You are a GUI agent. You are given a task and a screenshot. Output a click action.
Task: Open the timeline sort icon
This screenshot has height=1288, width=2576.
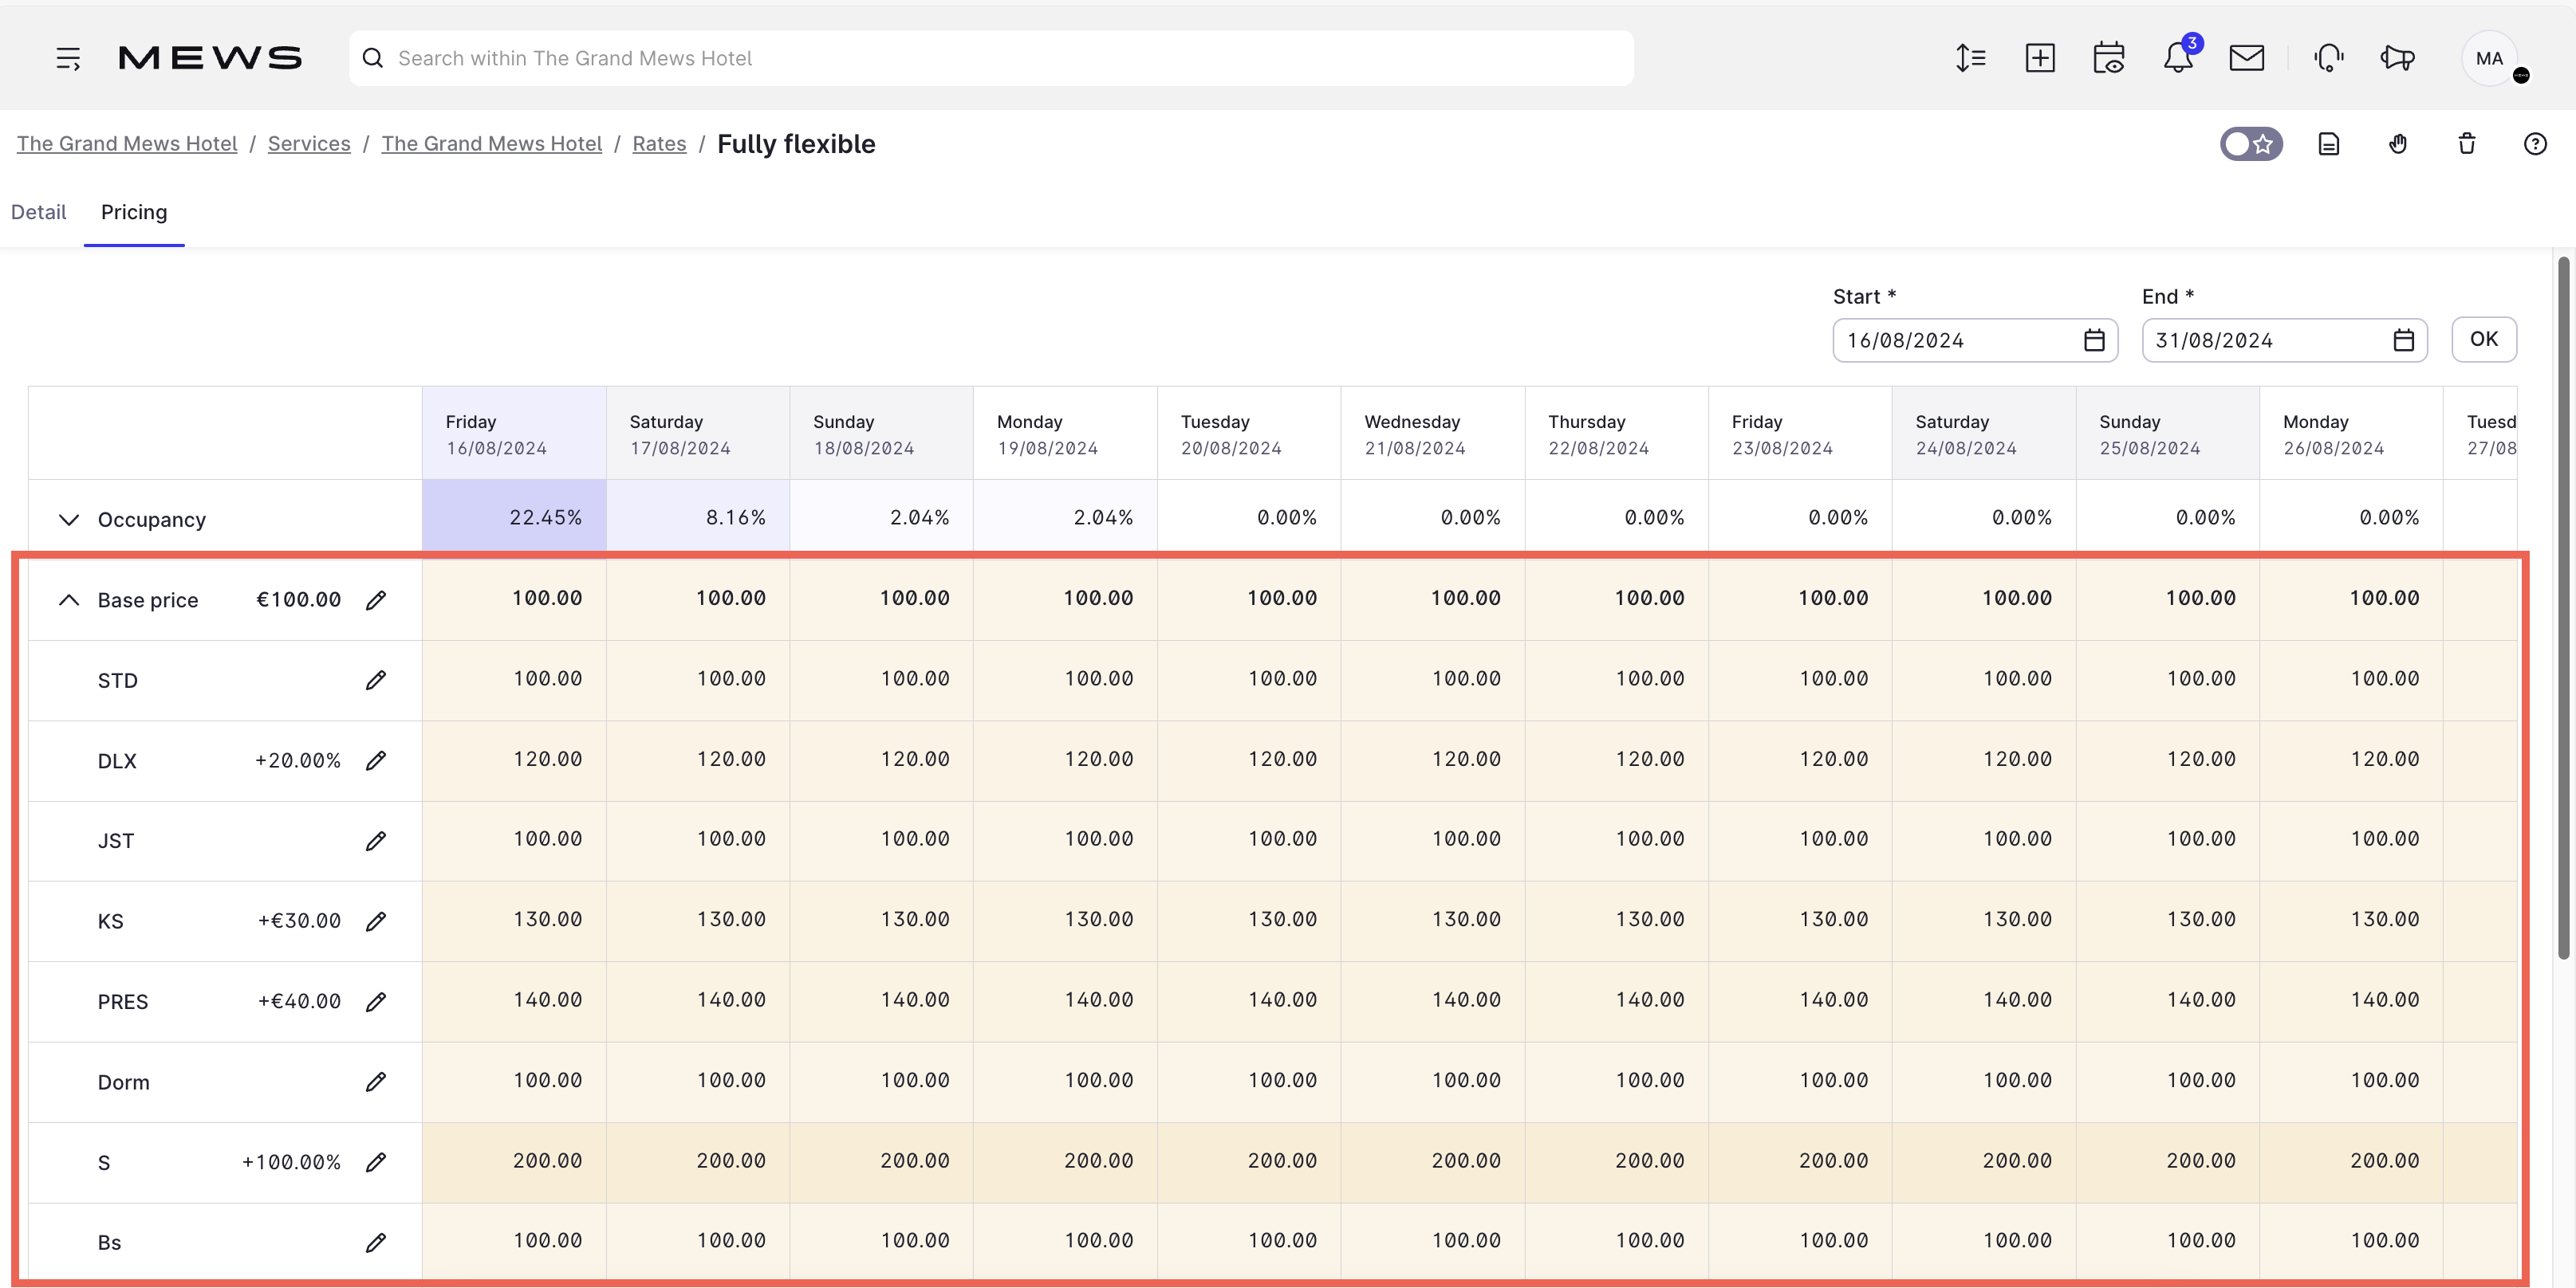pos(1971,58)
